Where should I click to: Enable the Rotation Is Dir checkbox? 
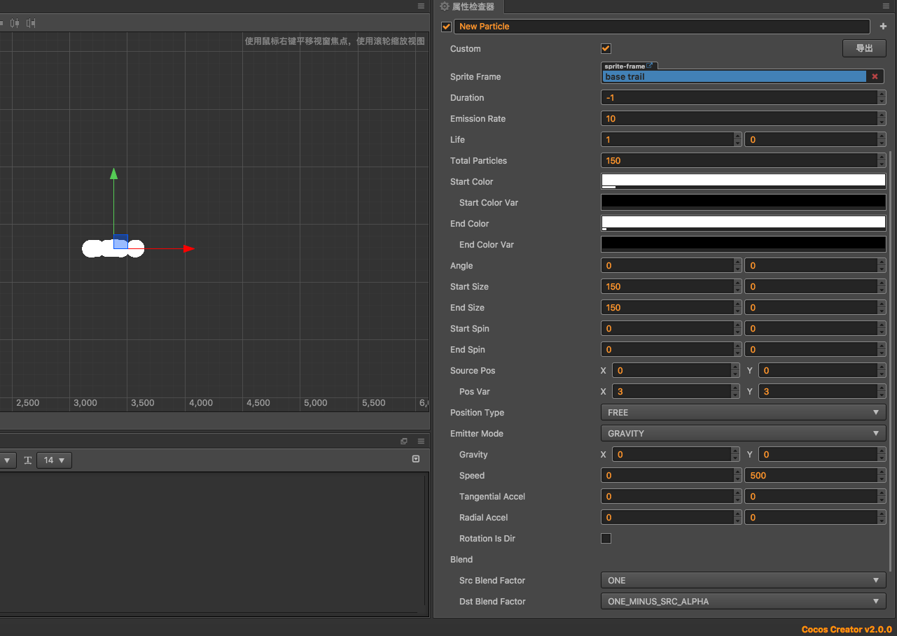tap(606, 538)
